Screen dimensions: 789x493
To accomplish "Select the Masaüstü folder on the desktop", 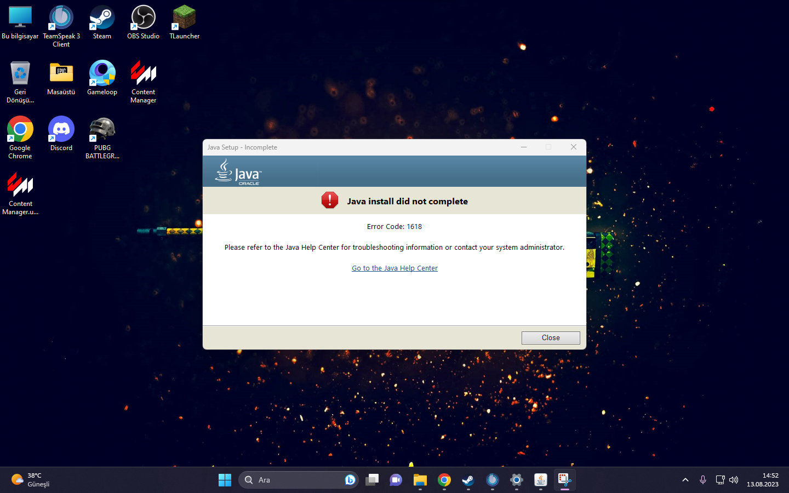I will [61, 78].
